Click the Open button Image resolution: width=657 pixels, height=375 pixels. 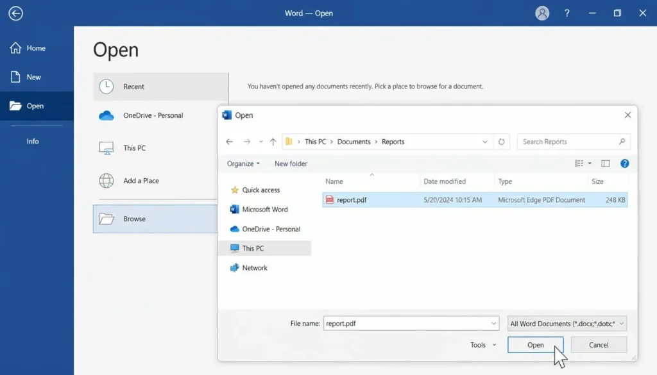point(536,345)
